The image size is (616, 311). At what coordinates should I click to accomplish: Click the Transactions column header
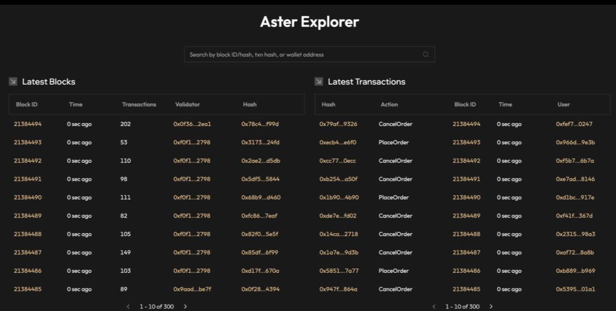(x=139, y=105)
